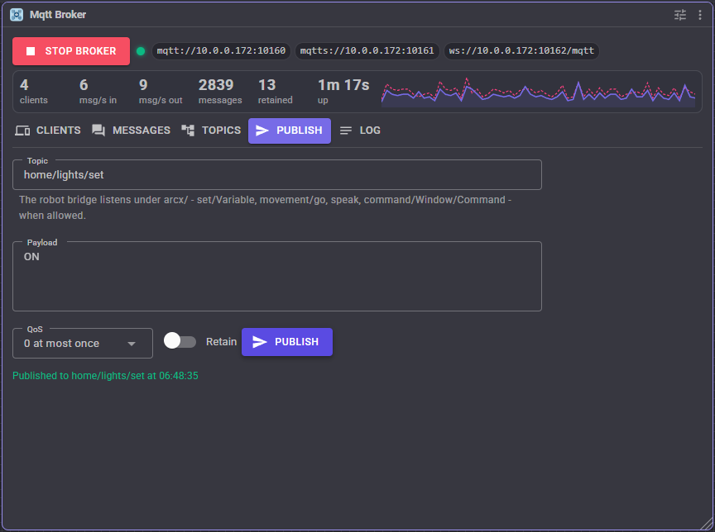Click the mqtts://10.0.0.172:10161 address chip
715x532 pixels.
click(367, 50)
